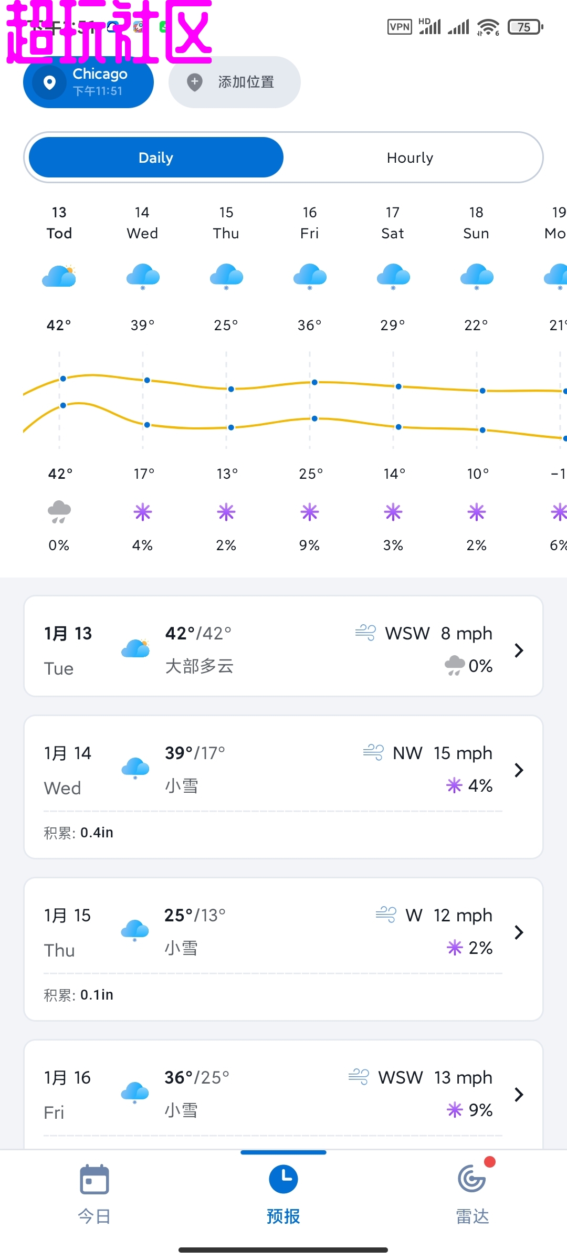The width and height of the screenshot is (567, 1260).
Task: Expand the January 15 Thursday details chevron
Action: pos(519,932)
